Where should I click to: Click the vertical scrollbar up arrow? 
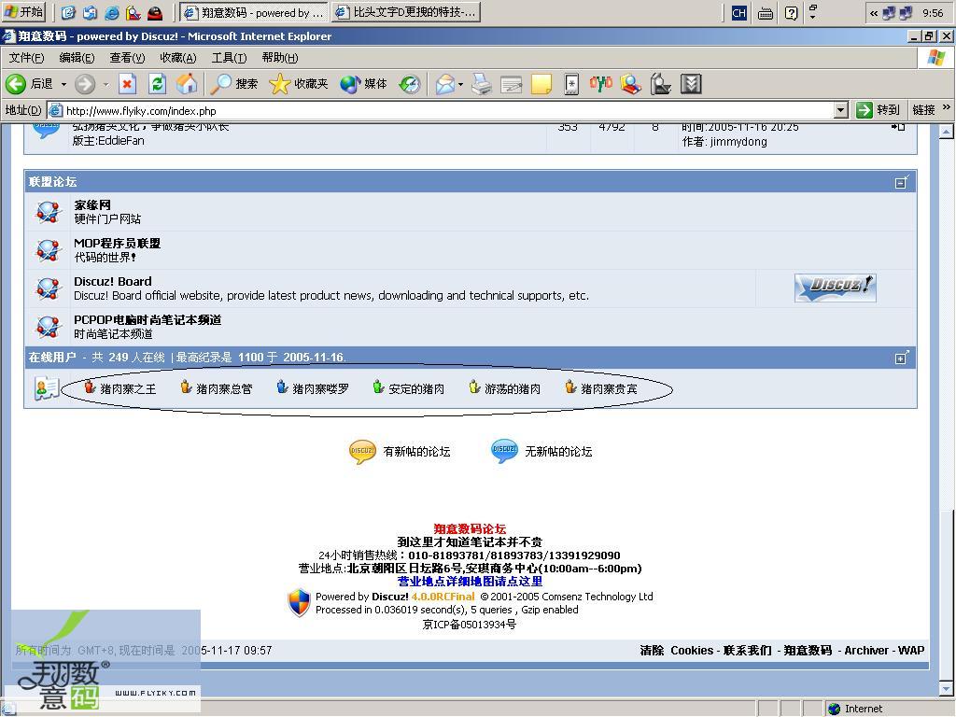pyautogui.click(x=947, y=132)
